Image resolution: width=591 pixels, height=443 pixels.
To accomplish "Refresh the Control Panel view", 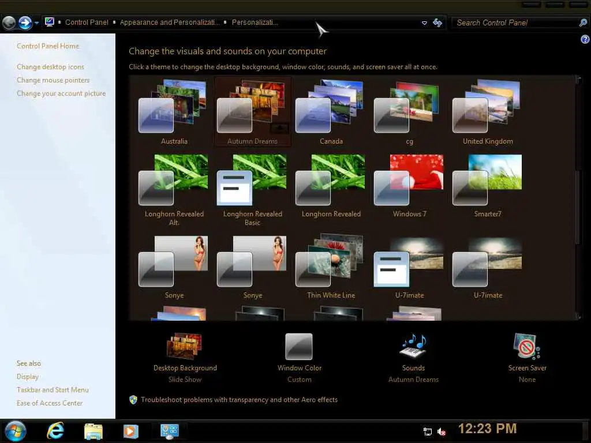I will coord(437,22).
